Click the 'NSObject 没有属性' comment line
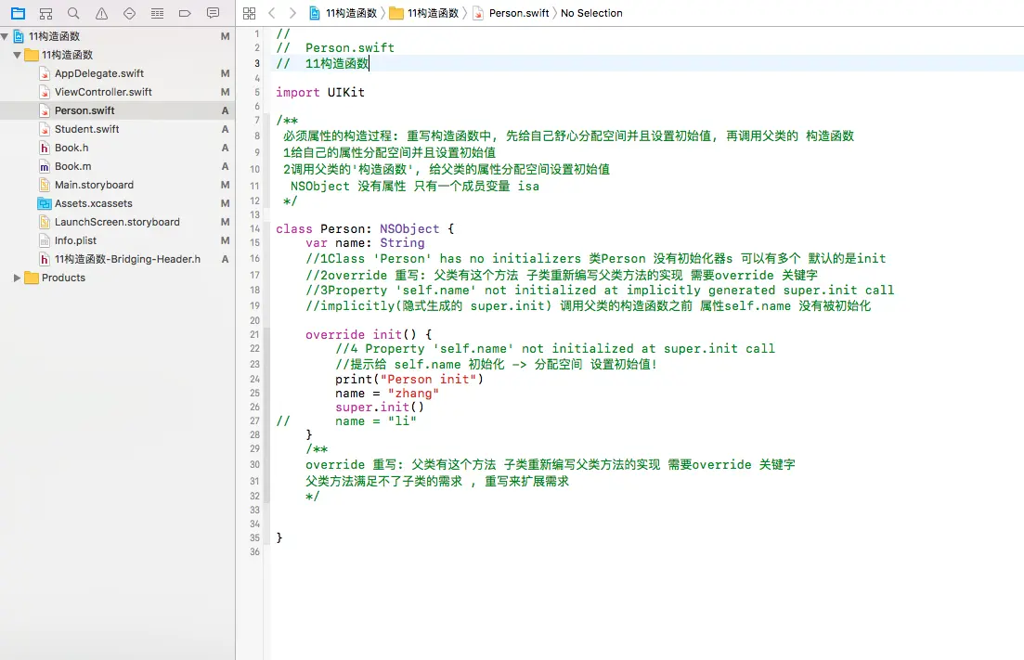Screen dimensions: 1024x660 coord(415,186)
